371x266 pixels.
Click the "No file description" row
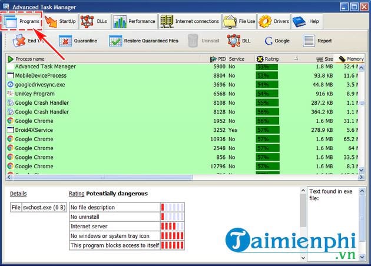127,207
